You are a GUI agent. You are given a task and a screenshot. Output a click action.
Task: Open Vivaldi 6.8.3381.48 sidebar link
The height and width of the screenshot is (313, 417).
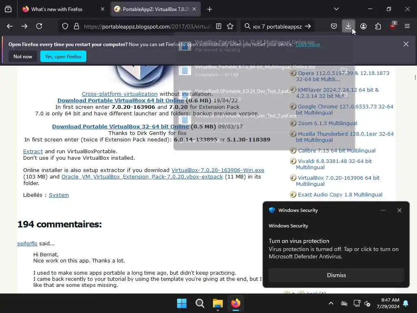[x=334, y=164]
